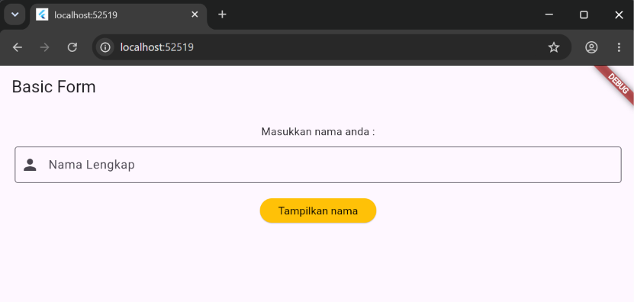Click the address bar URL localhost:52519
634x302 pixels.
tap(157, 47)
